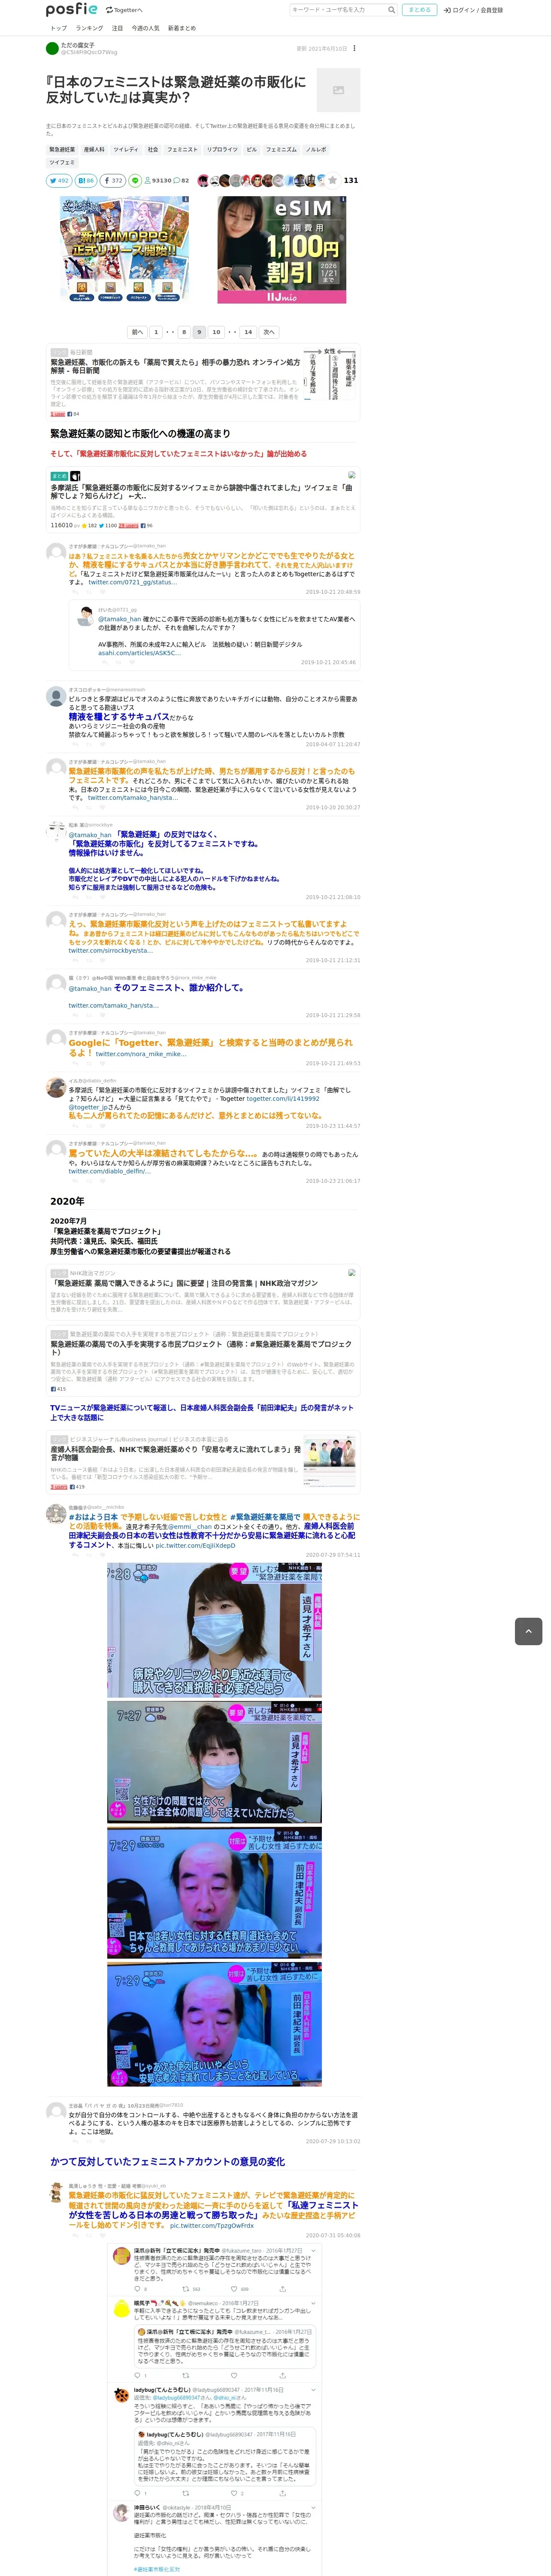Go to page 1 in pagination
Screen dimensions: 551x2576
tap(156, 332)
